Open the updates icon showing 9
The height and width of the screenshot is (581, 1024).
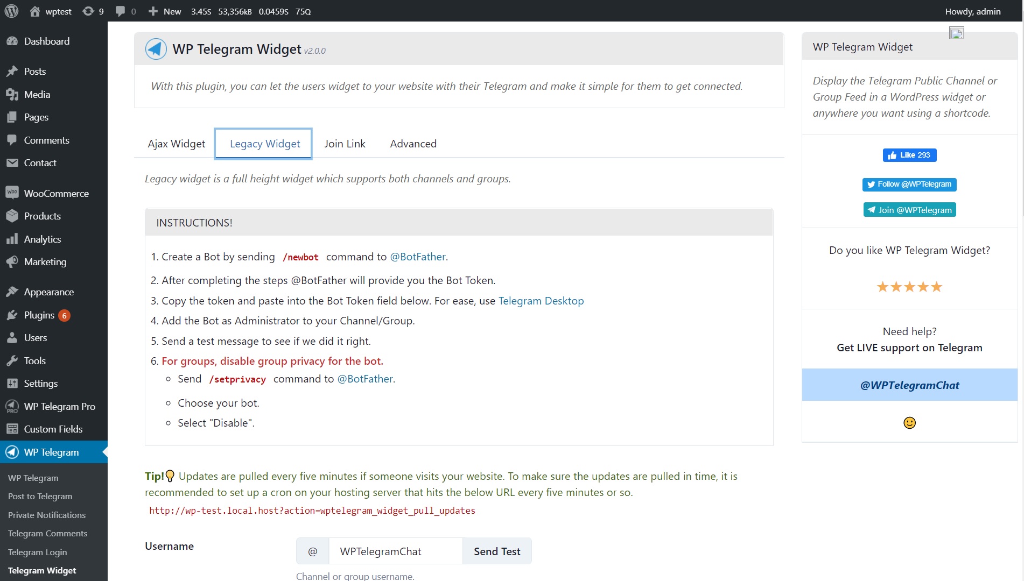click(x=88, y=11)
